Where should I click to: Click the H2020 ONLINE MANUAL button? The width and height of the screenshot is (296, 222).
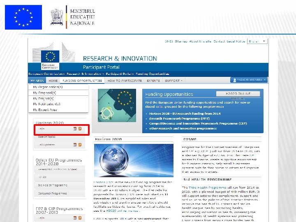(238, 94)
